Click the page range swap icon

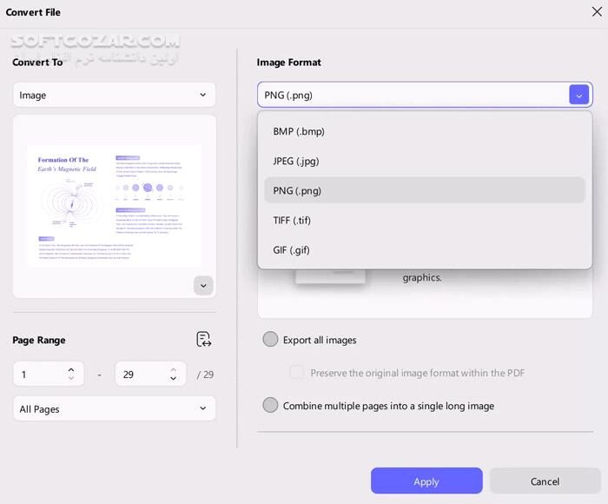tap(204, 340)
